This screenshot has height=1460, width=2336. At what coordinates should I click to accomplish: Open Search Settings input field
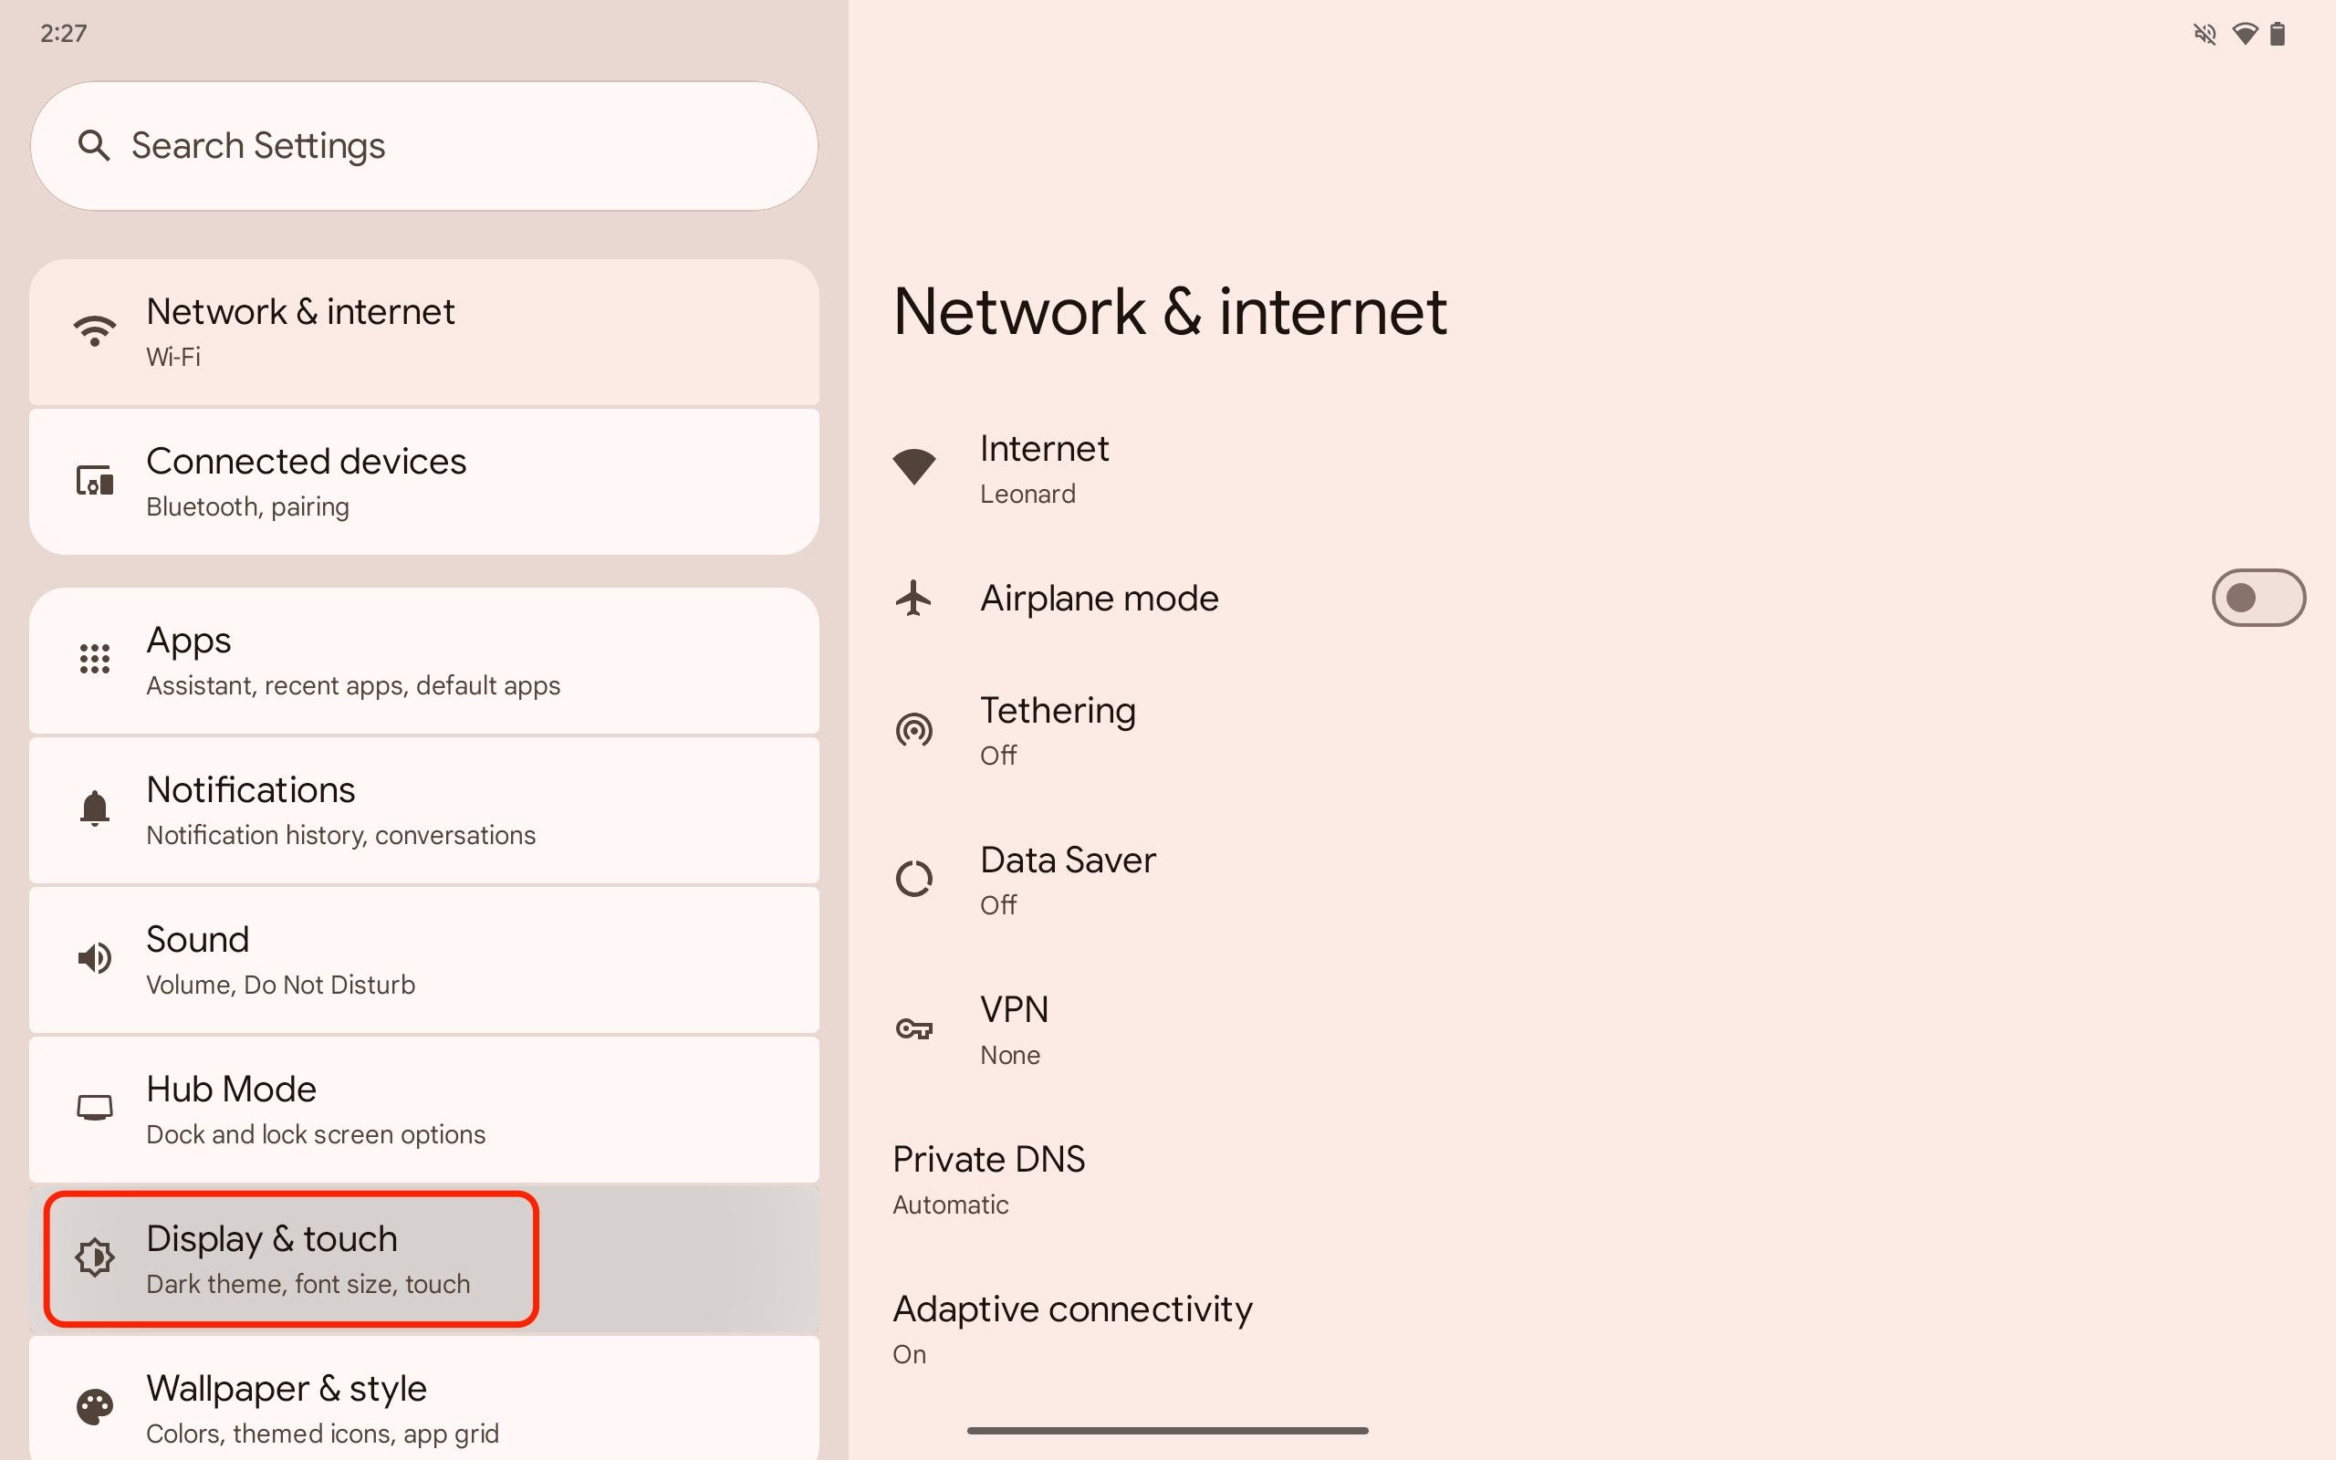tap(425, 145)
